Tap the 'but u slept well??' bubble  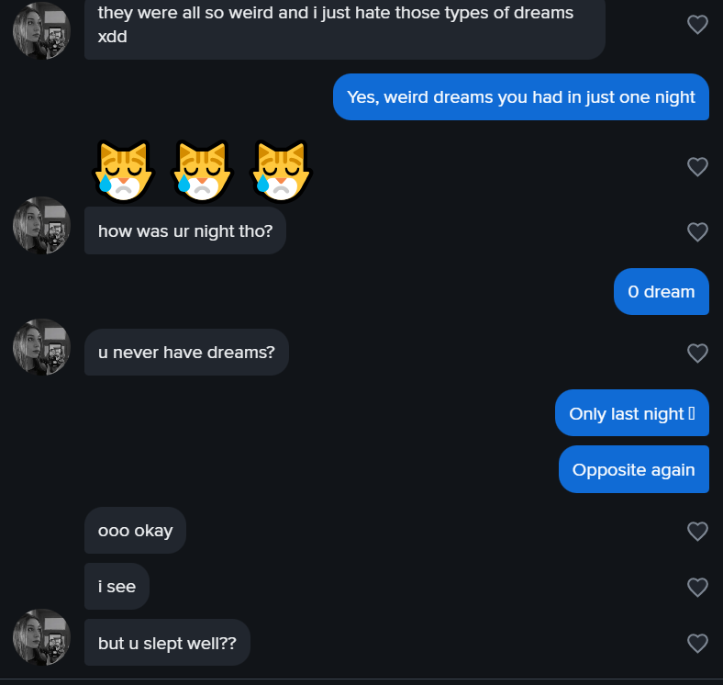click(167, 643)
